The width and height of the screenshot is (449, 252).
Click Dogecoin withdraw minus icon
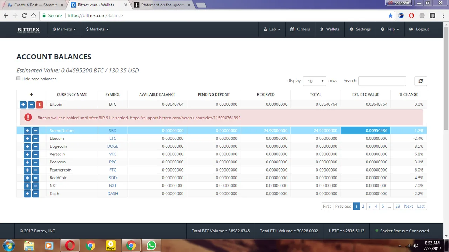point(35,146)
